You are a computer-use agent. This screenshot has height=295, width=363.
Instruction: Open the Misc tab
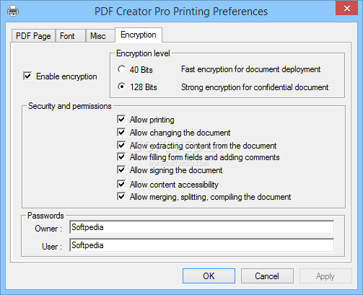coord(100,36)
